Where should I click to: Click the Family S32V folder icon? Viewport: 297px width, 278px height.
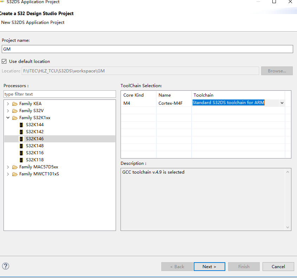15,111
